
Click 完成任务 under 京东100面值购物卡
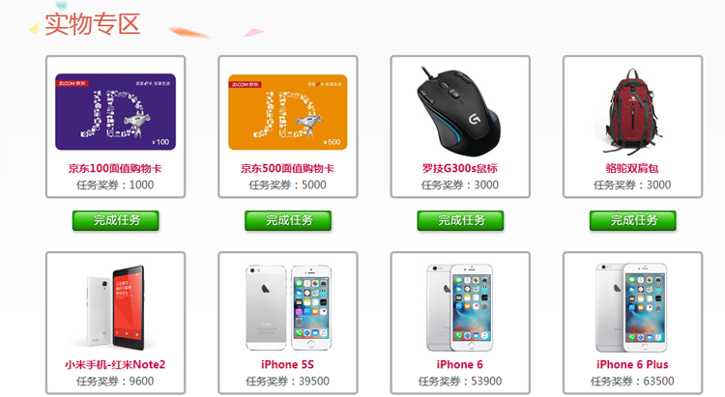pos(116,220)
